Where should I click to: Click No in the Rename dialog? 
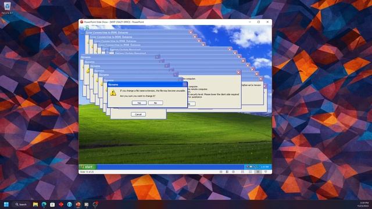coord(155,103)
